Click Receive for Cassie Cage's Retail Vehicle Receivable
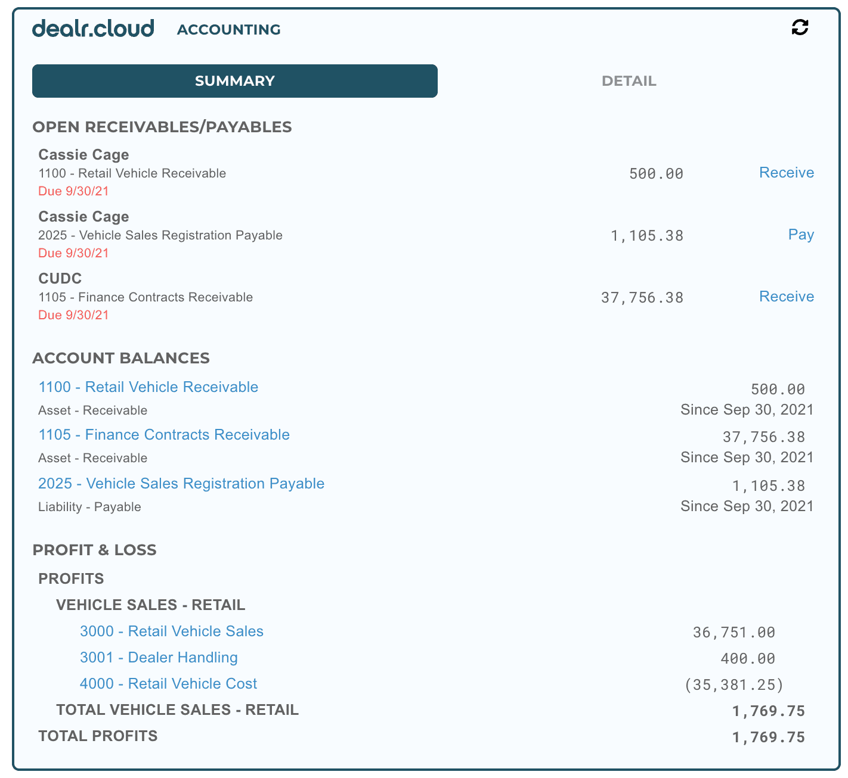The image size is (848, 778). tap(786, 173)
